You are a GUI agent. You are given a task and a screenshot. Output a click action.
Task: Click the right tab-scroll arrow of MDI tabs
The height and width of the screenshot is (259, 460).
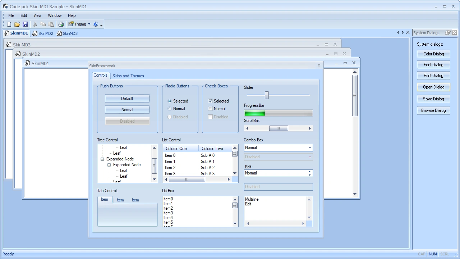[x=402, y=33]
